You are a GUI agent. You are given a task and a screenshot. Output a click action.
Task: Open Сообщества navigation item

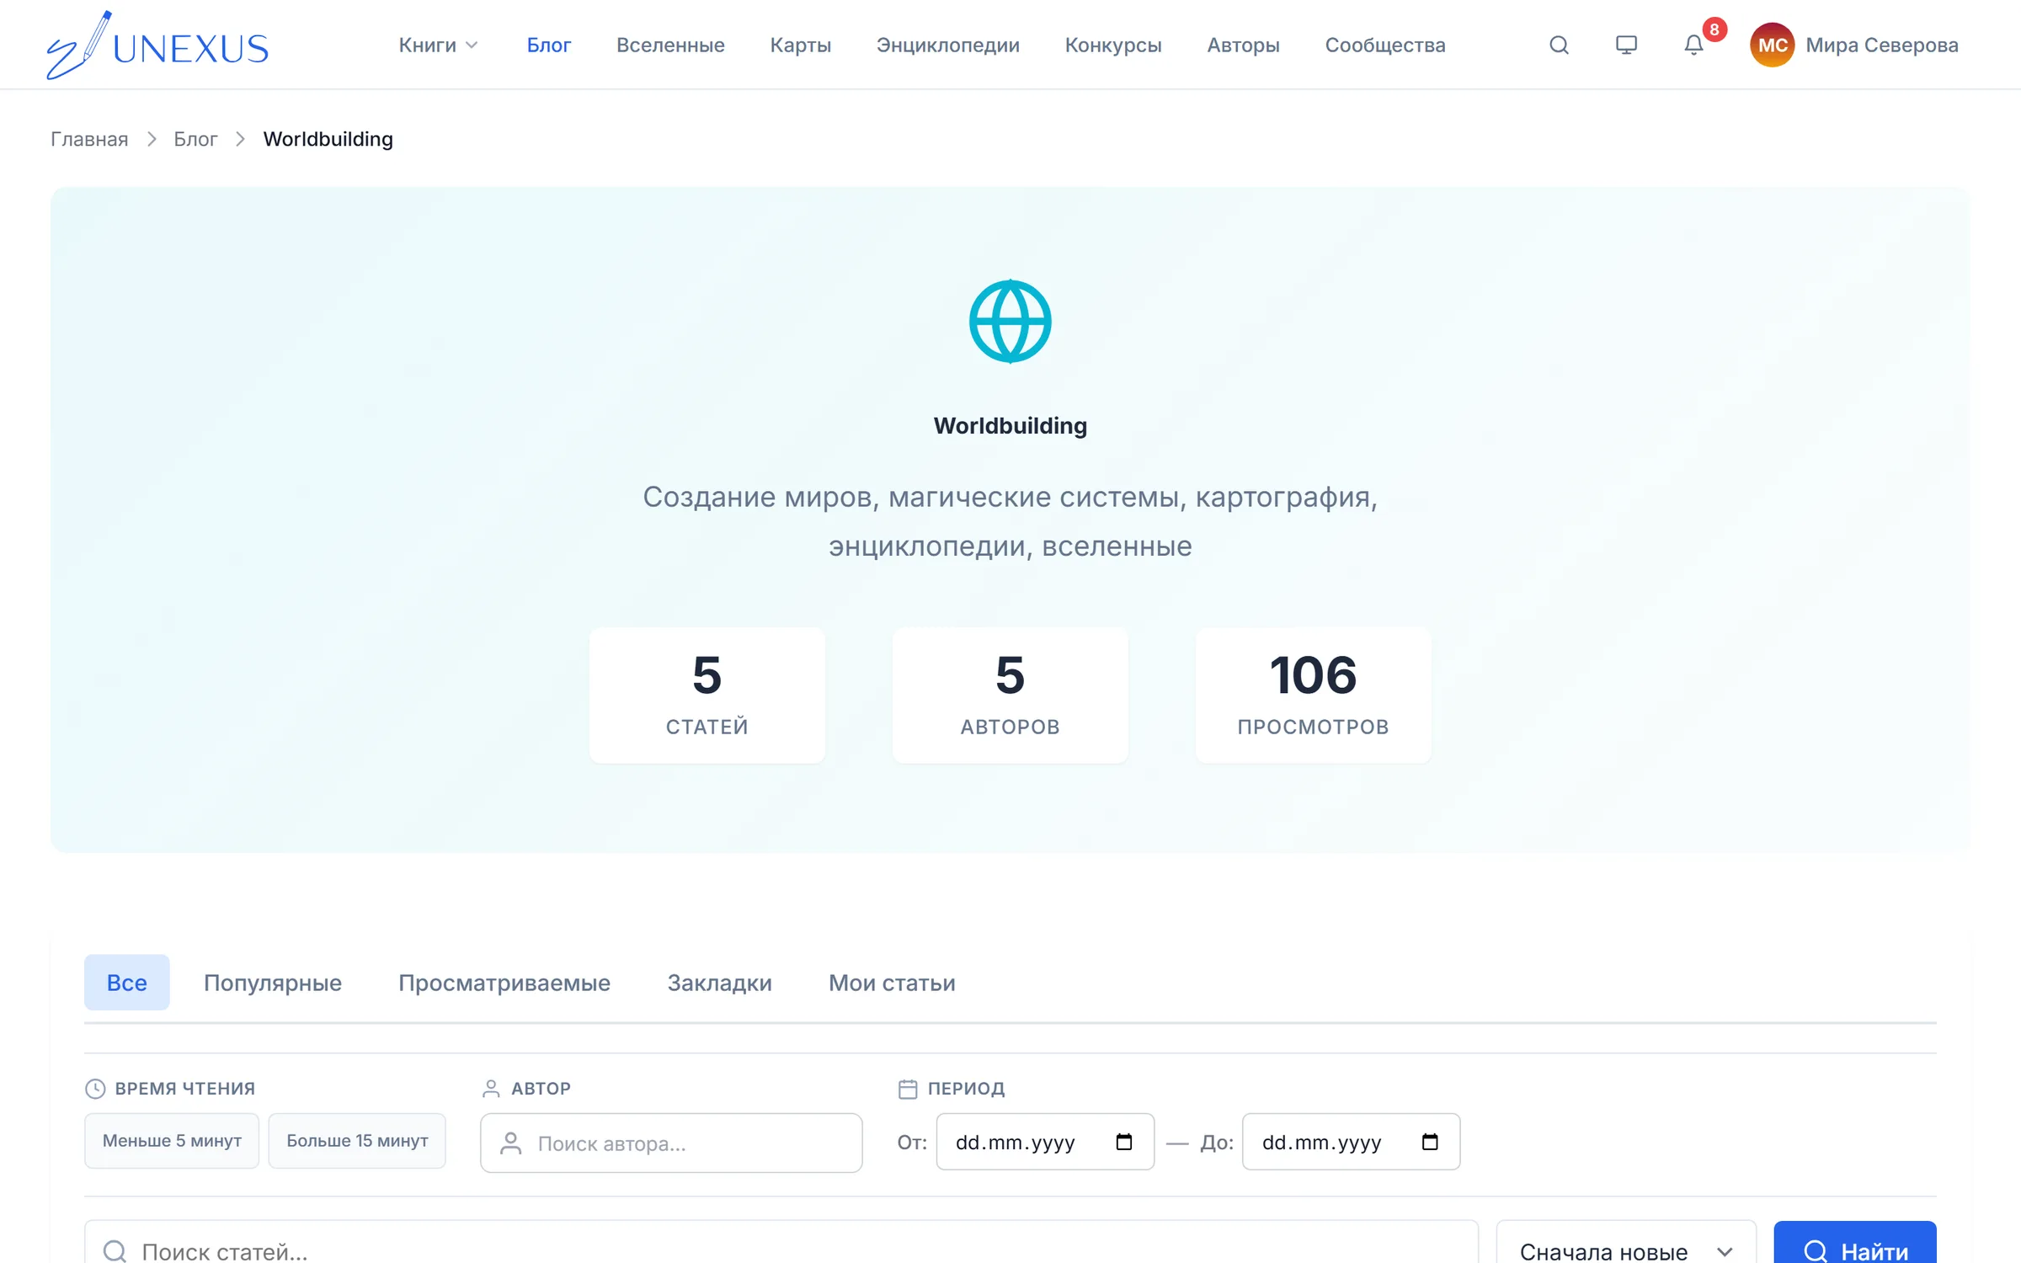(1385, 45)
